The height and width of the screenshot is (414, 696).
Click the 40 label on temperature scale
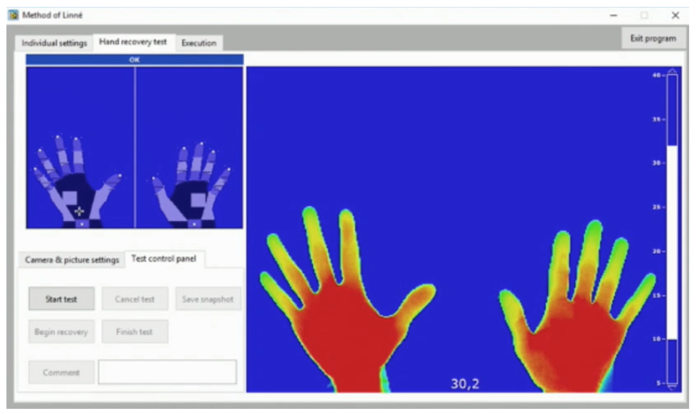(656, 75)
